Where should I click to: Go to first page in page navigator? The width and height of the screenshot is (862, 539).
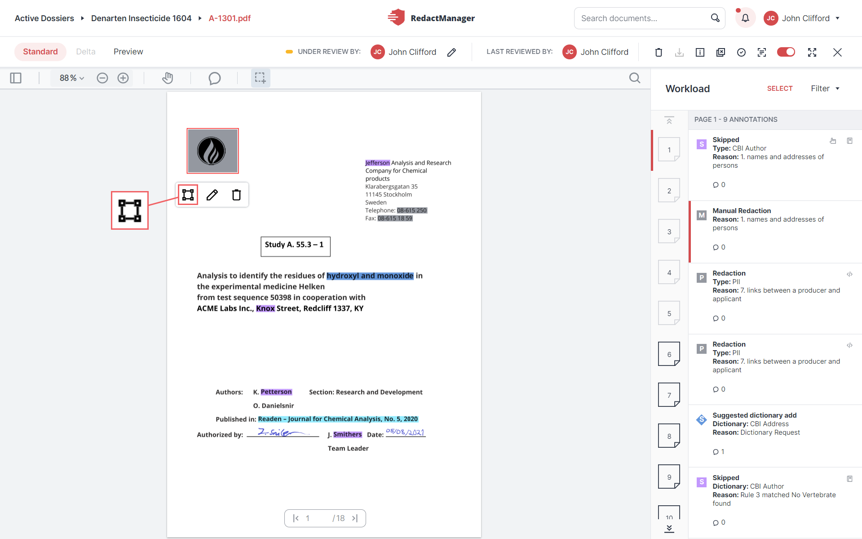296,518
